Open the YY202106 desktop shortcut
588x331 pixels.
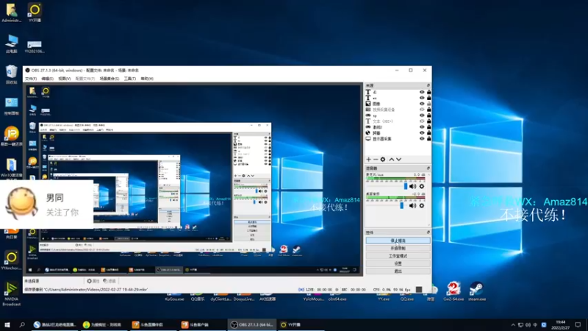coord(35,46)
